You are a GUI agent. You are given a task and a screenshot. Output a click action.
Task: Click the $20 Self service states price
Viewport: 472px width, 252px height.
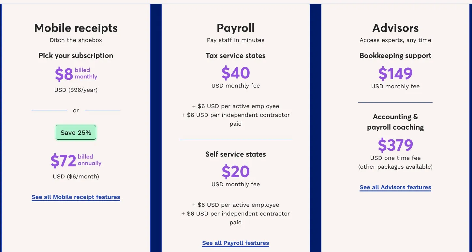(236, 171)
